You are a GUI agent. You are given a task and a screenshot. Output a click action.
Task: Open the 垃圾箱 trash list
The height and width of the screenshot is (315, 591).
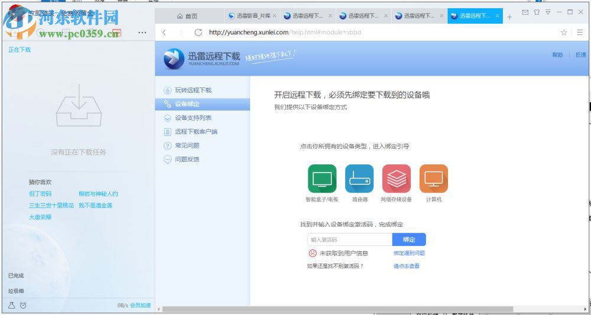[16, 291]
